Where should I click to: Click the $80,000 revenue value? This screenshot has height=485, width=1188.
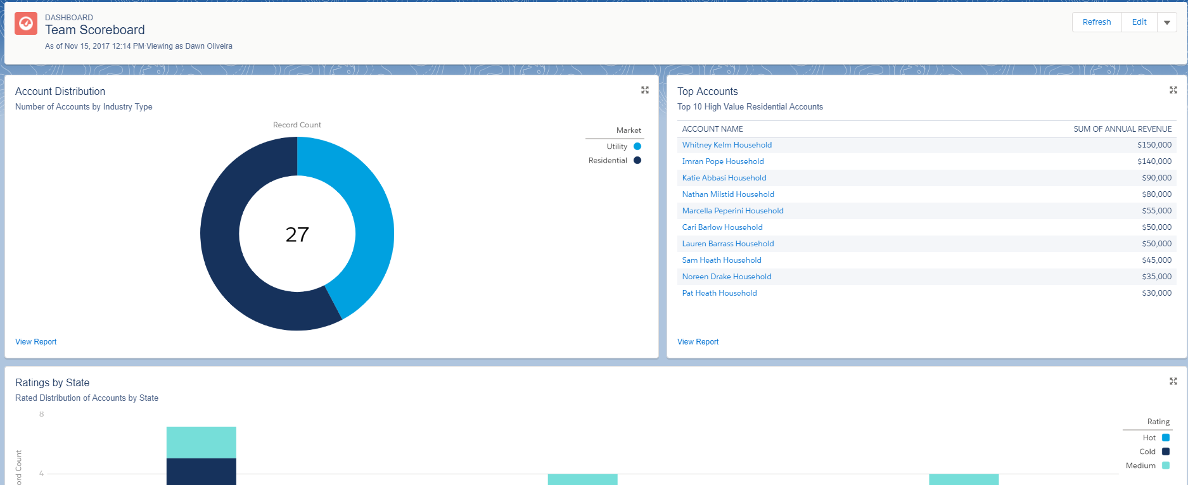click(1157, 194)
